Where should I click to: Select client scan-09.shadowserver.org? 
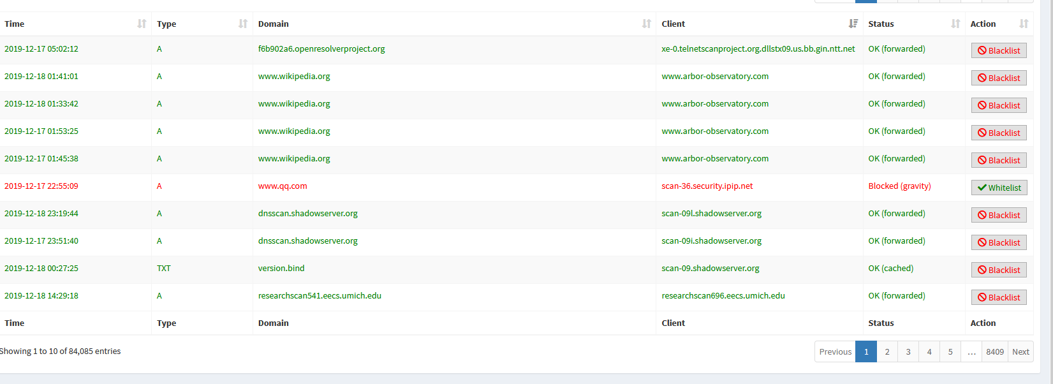click(x=711, y=268)
